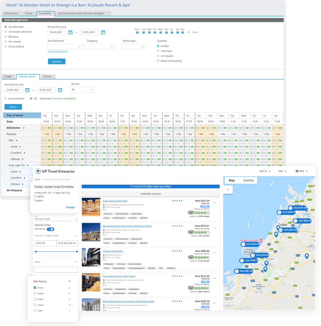Viewport: 321px width, 326px height.
Task: Click the Show button
Action: tap(13, 107)
